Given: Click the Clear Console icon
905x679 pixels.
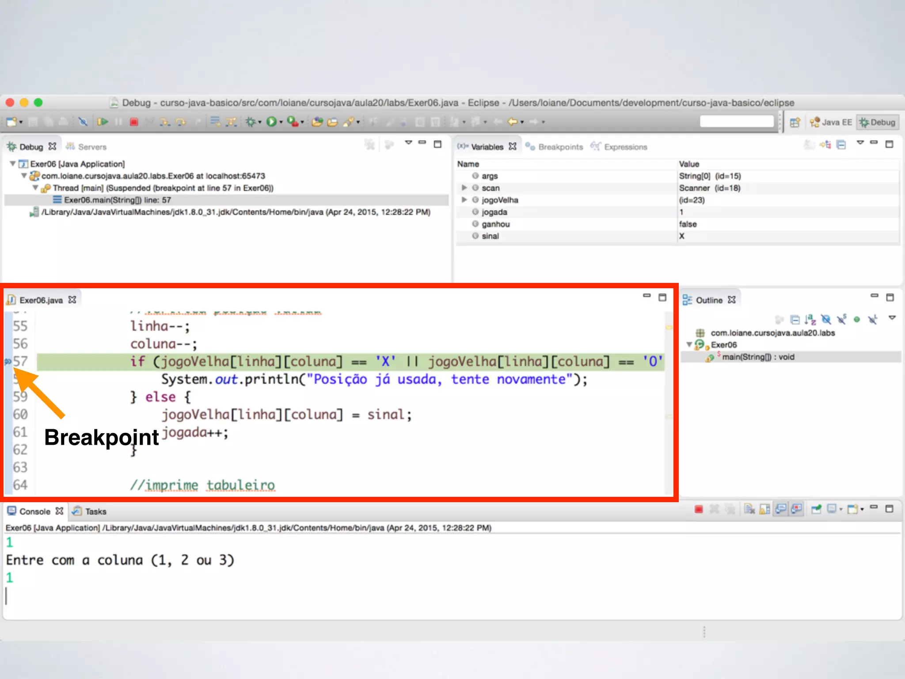Looking at the screenshot, I should 749,509.
